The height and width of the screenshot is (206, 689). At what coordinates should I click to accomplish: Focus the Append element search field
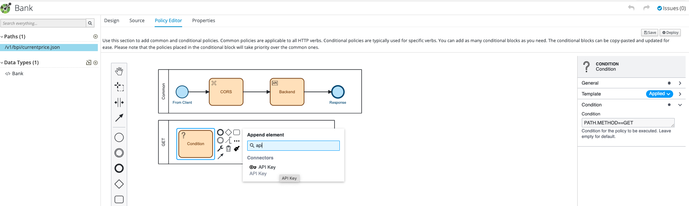pyautogui.click(x=294, y=145)
